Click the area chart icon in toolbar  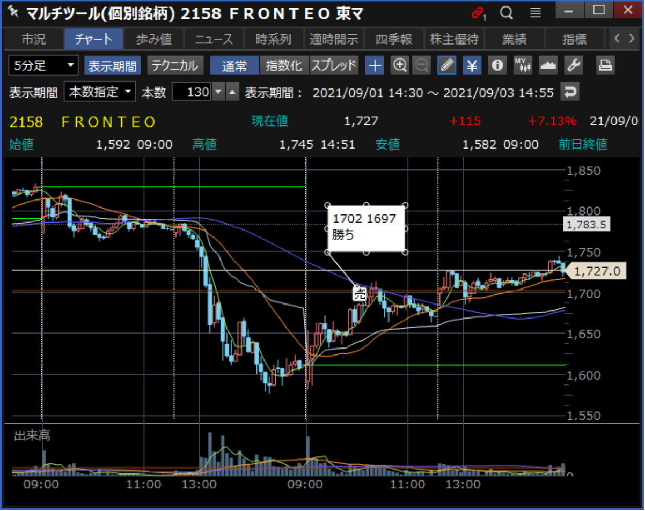tap(548, 66)
